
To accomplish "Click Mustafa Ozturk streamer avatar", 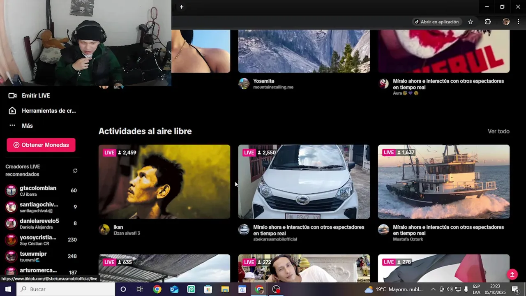I will [x=384, y=229].
